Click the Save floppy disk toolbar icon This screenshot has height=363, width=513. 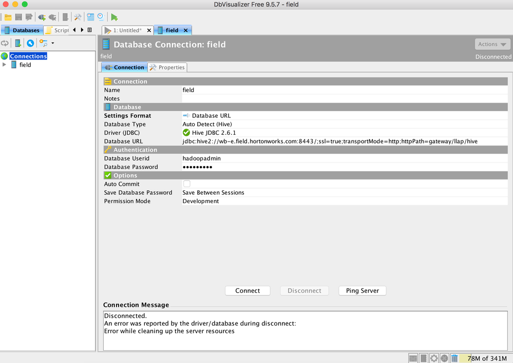pyautogui.click(x=18, y=17)
